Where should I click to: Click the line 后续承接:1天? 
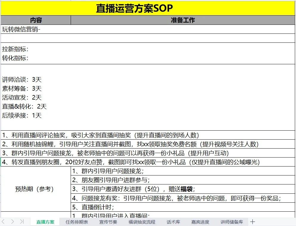(22, 115)
